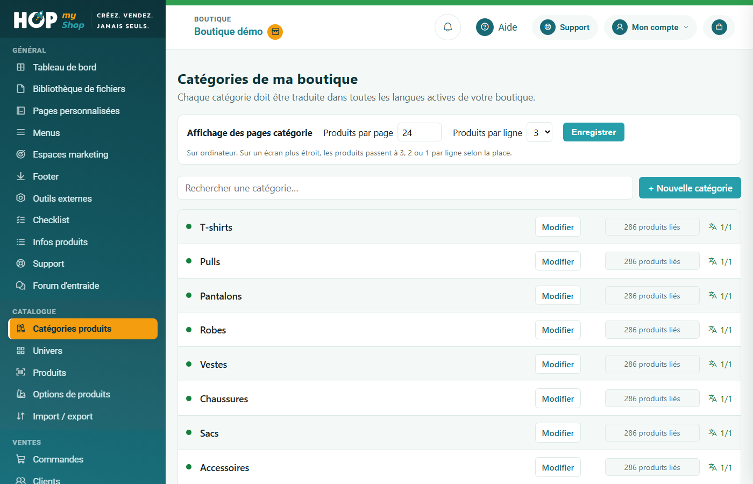Click the header Support button
This screenshot has height=484, width=753.
565,27
